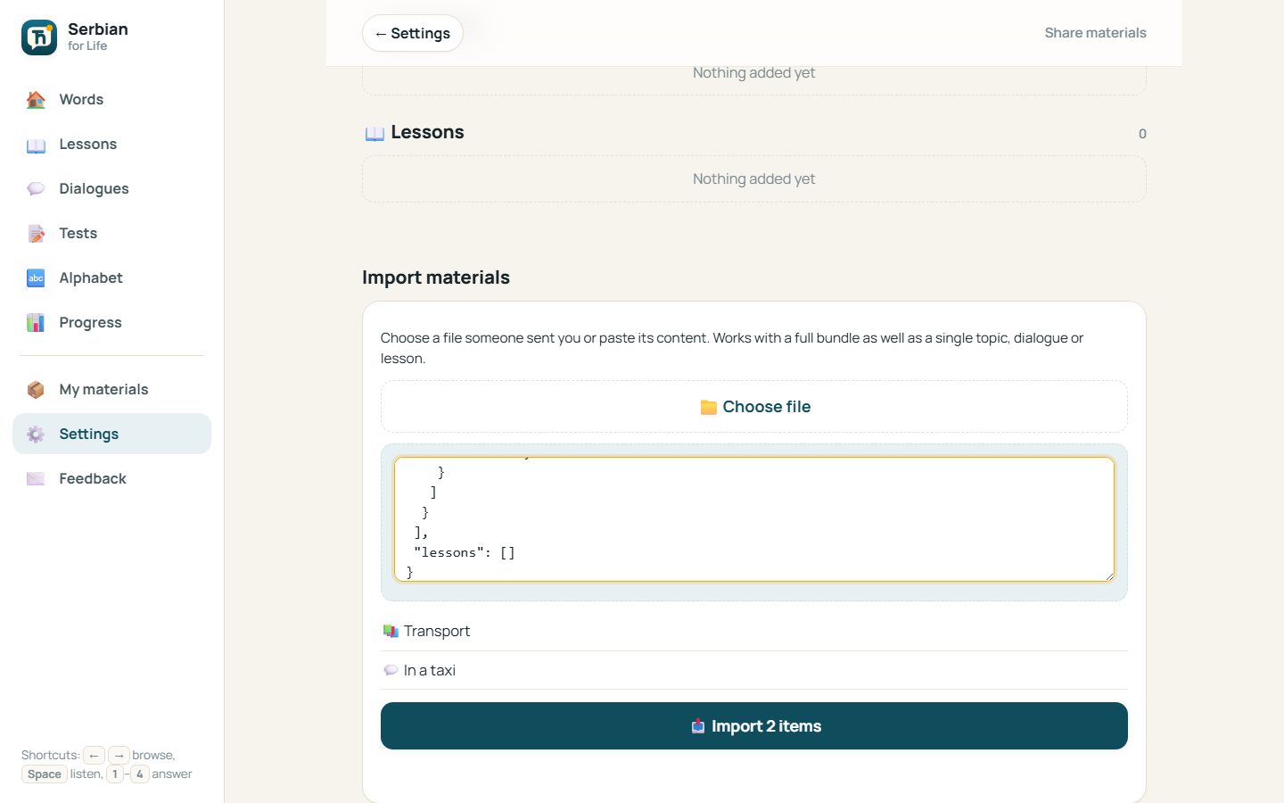Click the Lessons count showing 0

[1142, 134]
